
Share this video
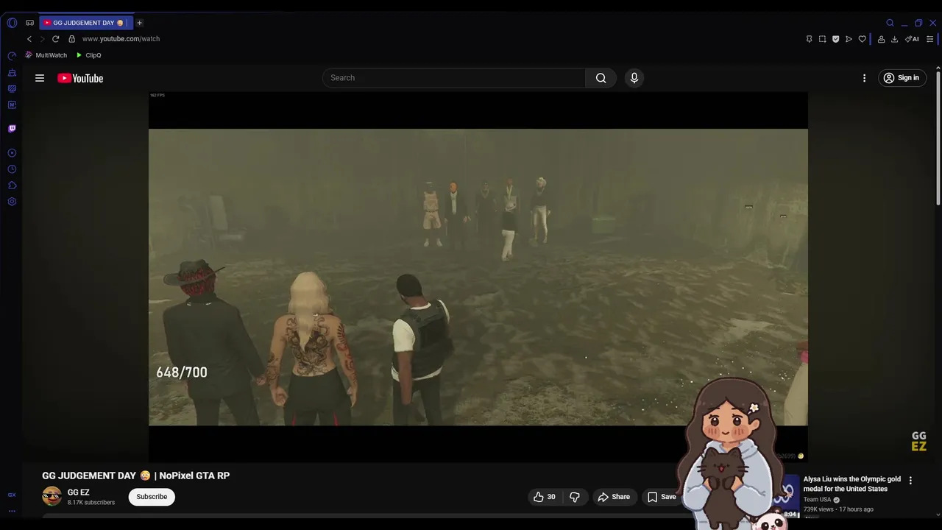coord(614,497)
